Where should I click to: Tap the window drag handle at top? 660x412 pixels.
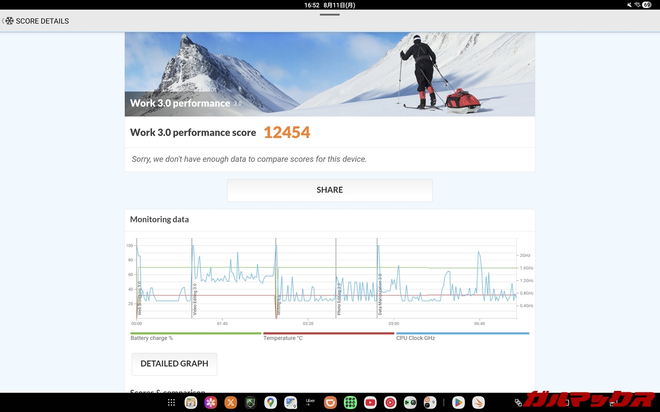(329, 14)
